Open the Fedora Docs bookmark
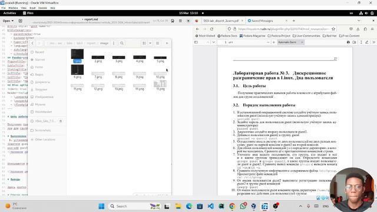This screenshot has width=377, height=212. [x=227, y=36]
